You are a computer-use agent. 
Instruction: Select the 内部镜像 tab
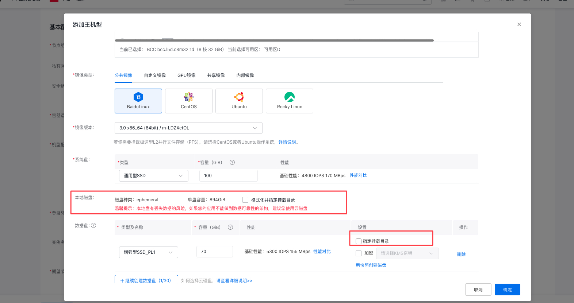(245, 75)
